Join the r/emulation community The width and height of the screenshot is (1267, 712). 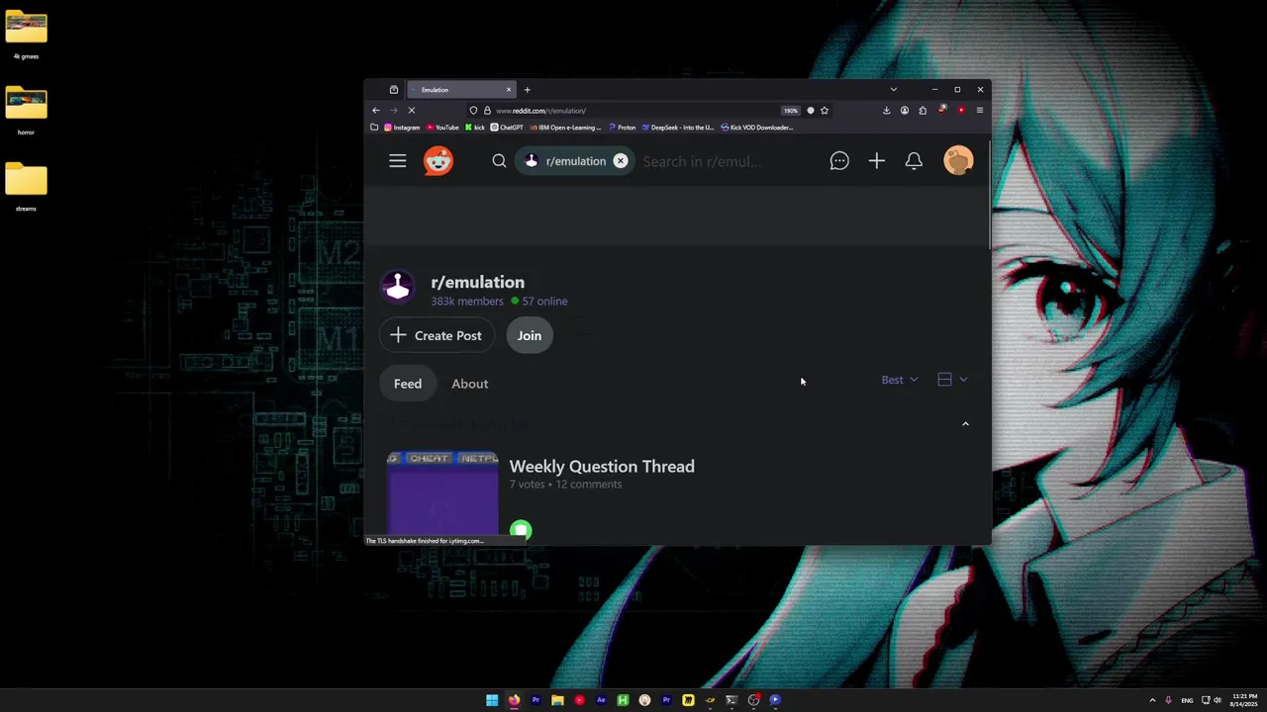[530, 335]
